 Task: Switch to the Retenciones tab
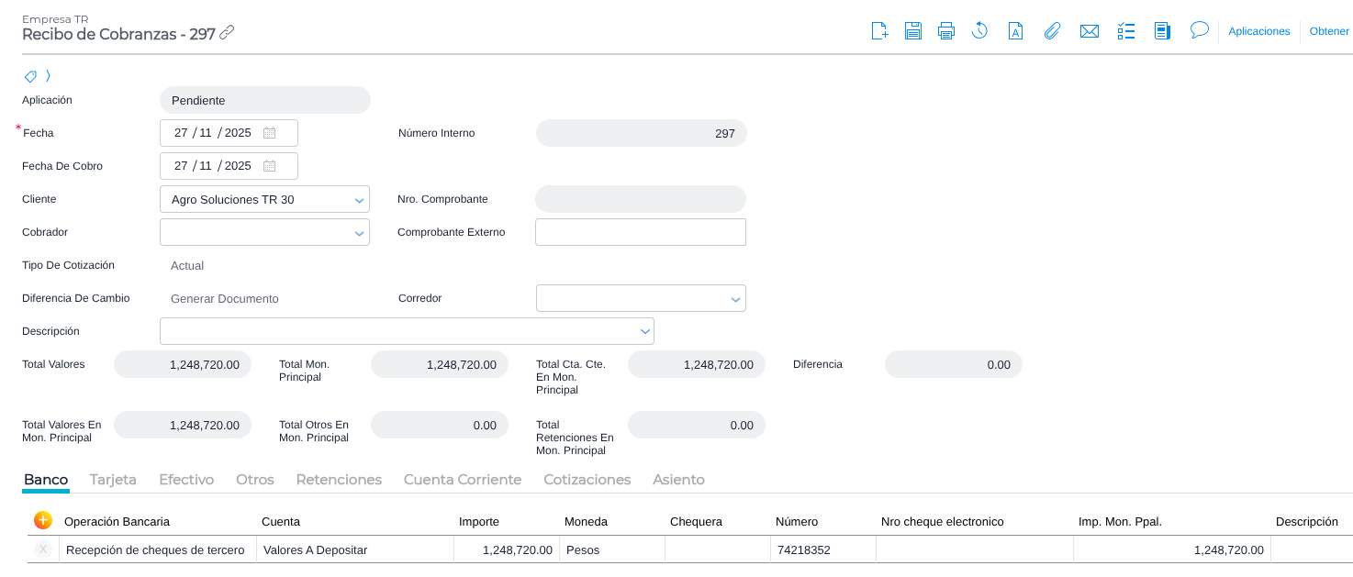pos(339,480)
